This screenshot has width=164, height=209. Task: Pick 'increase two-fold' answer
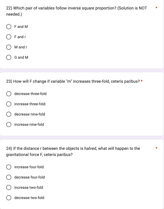[9, 187]
